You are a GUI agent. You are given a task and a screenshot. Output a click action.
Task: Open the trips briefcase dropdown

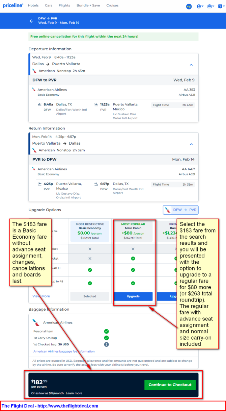click(x=211, y=6)
